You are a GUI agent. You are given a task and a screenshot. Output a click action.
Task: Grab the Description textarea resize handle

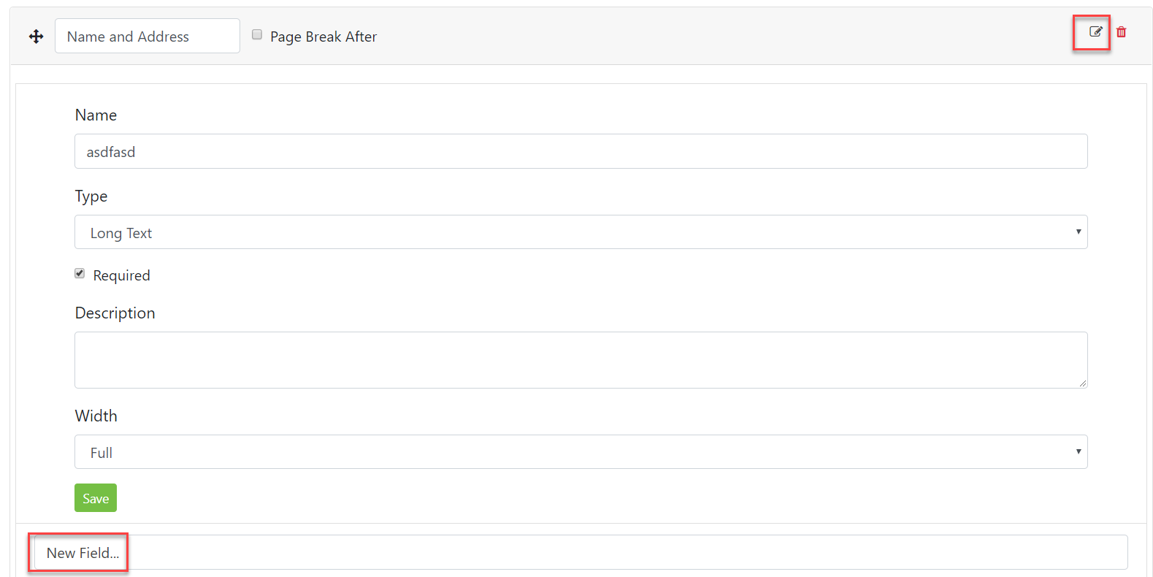coord(1083,383)
